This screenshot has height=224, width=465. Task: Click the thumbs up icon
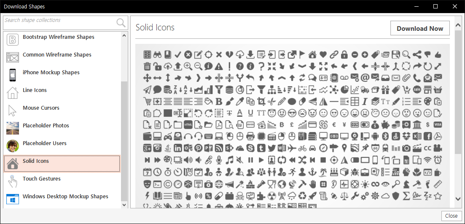pyautogui.click(x=438, y=54)
